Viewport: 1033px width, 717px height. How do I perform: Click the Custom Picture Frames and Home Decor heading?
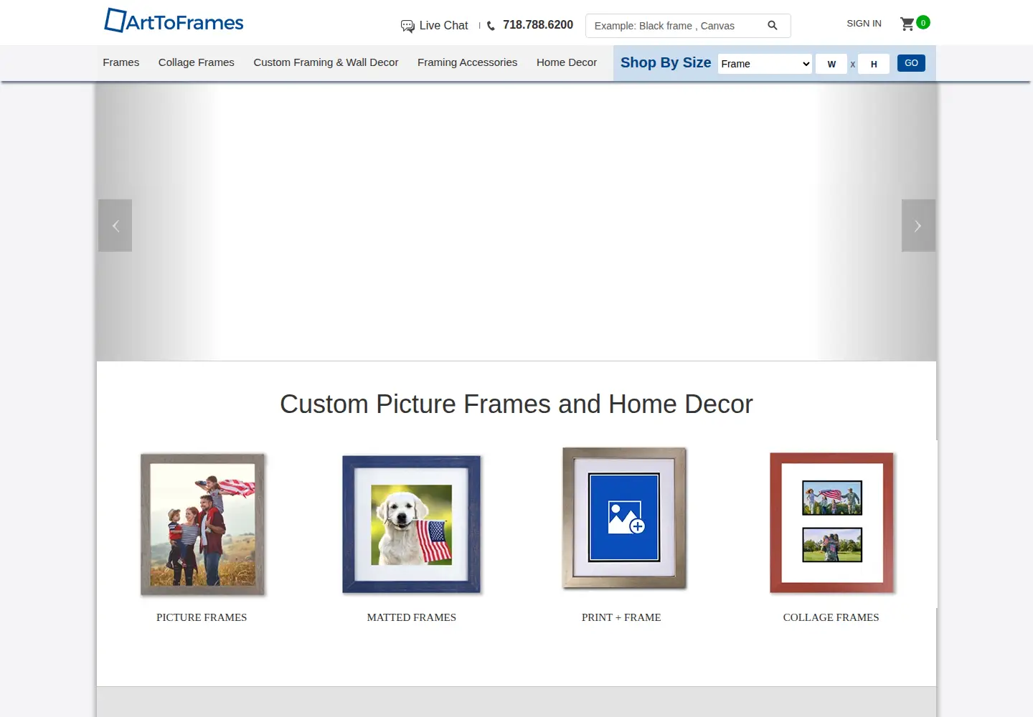coord(516,404)
